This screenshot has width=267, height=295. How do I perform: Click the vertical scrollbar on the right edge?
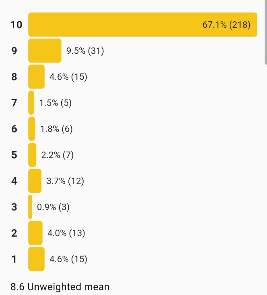(x=266, y=32)
